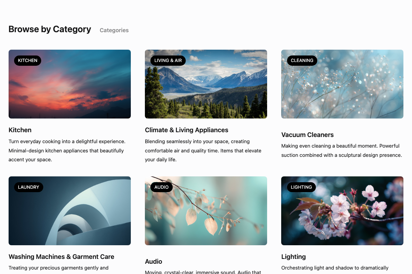Click the AUDIO badge label

pos(161,187)
